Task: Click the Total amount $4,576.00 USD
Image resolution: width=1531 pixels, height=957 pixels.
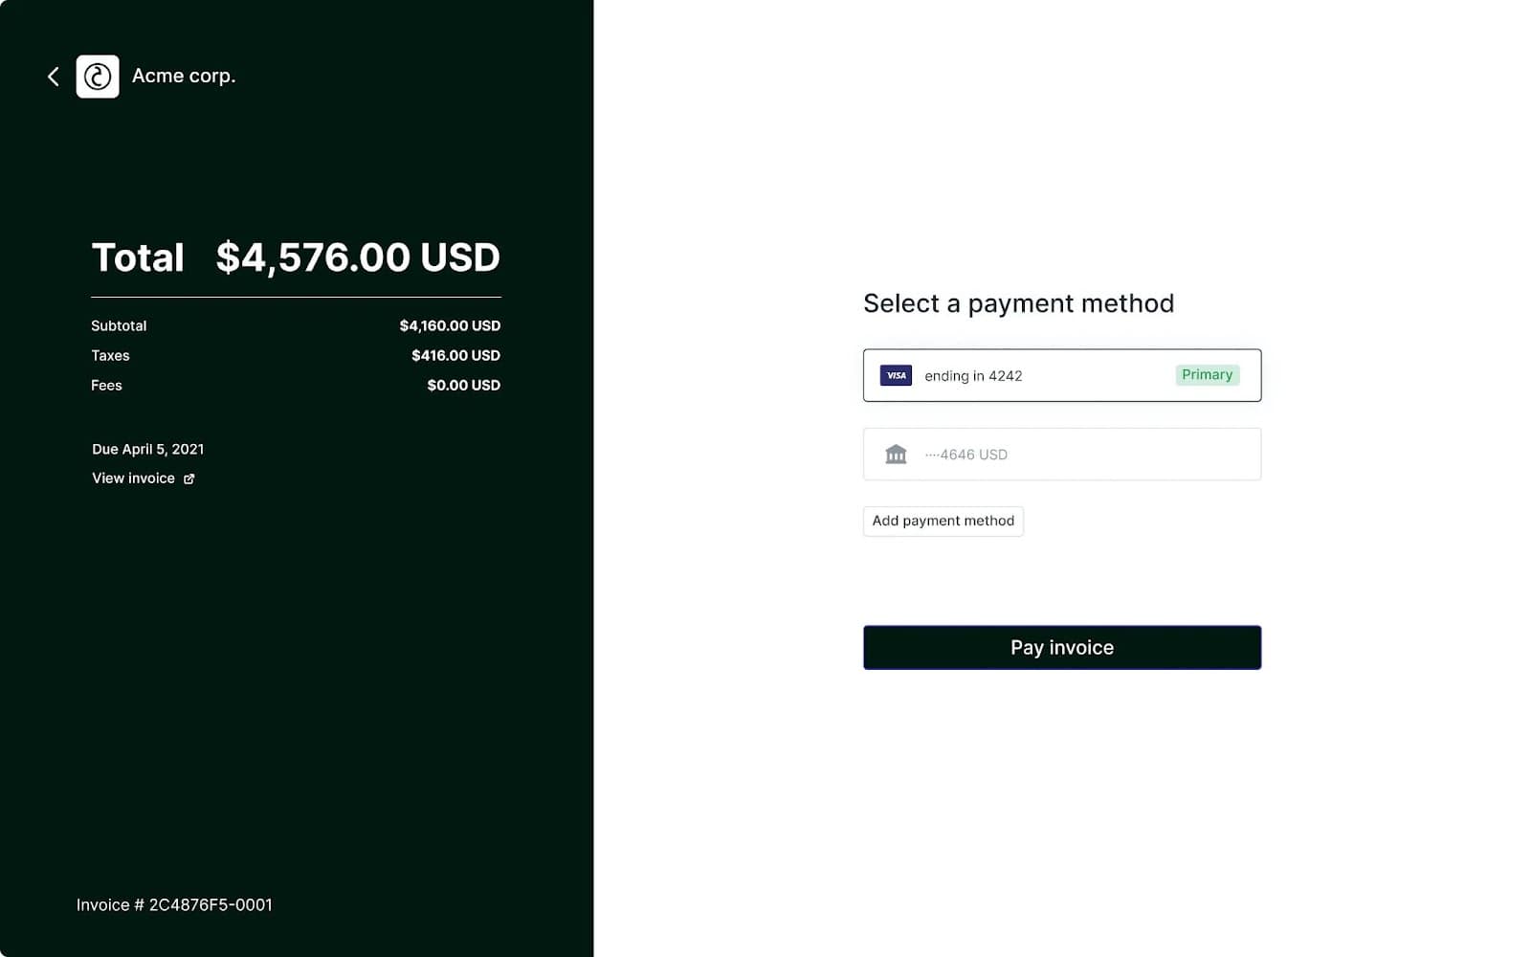Action: 357,256
